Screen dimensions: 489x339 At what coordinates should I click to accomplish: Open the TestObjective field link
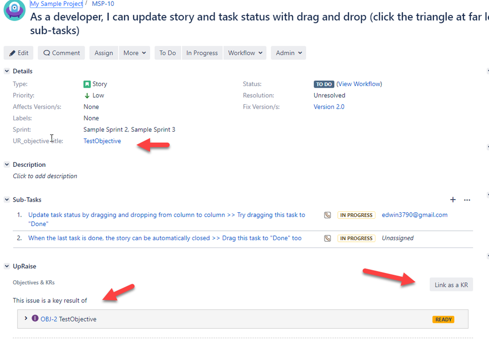pos(102,141)
